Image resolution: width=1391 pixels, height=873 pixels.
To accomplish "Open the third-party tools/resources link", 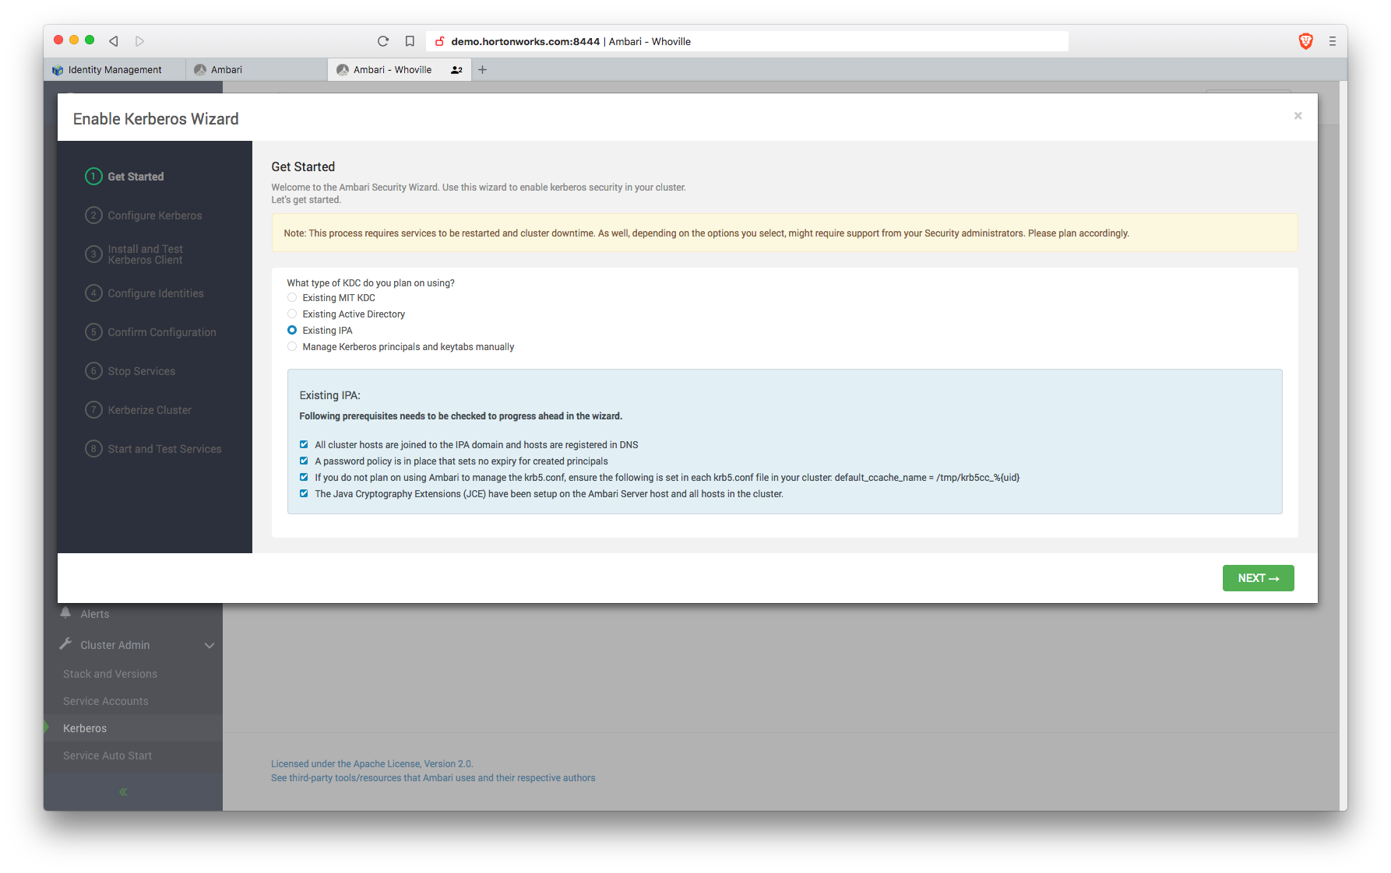I will (x=433, y=778).
